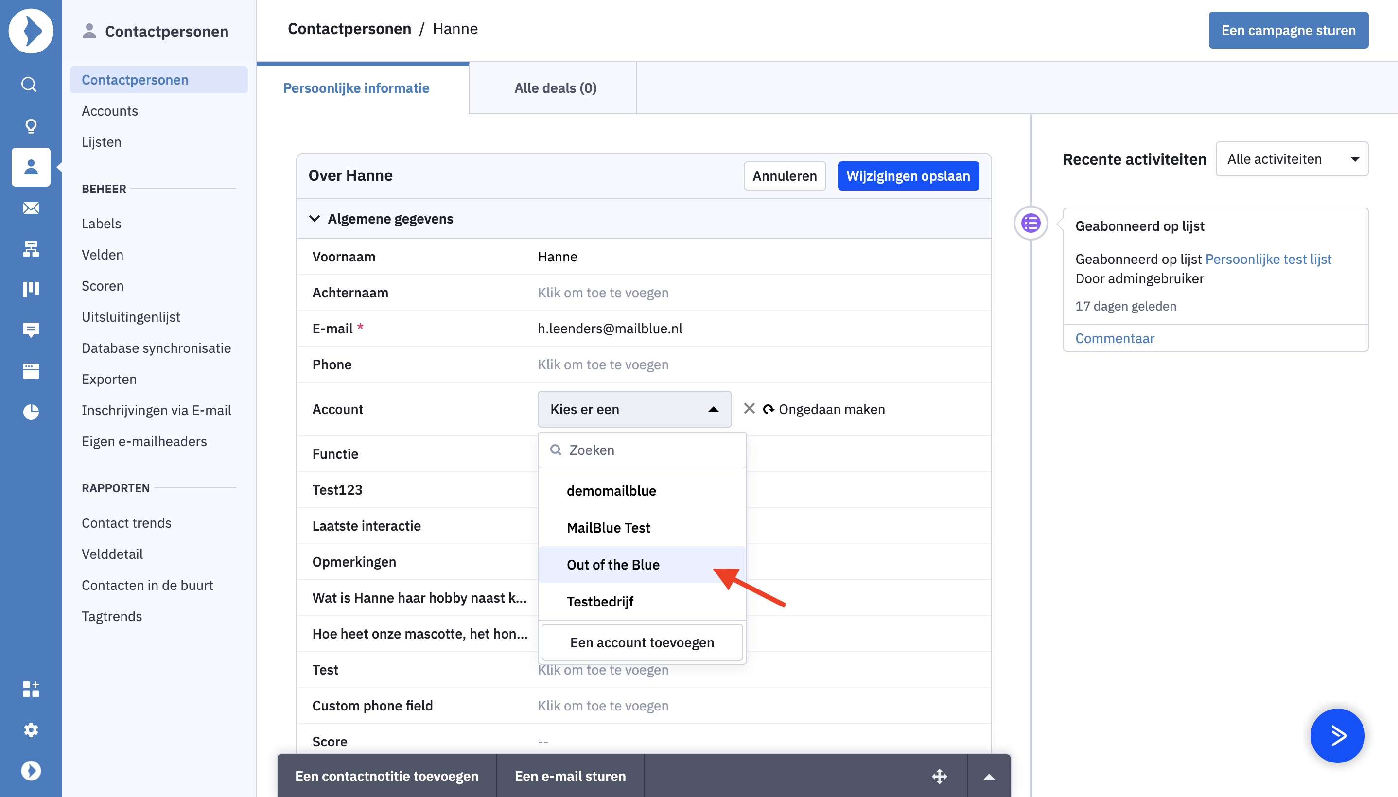The height and width of the screenshot is (797, 1398).
Task: Click the magnifier icon in Zoeken field
Action: point(556,450)
